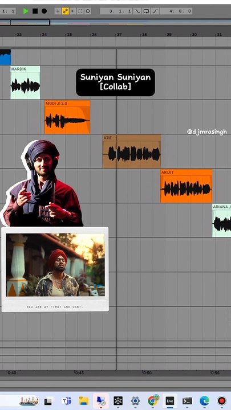Open Microsoft Edge from the taskbar
The height and width of the screenshot is (410, 231).
pyautogui.click(x=204, y=401)
